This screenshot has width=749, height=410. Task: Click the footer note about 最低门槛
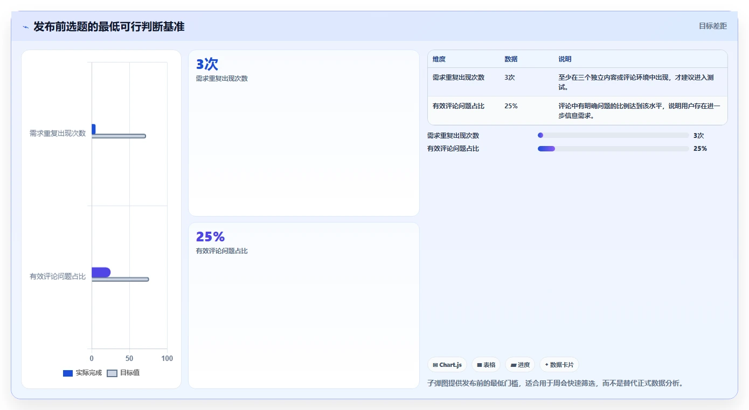[555, 384]
